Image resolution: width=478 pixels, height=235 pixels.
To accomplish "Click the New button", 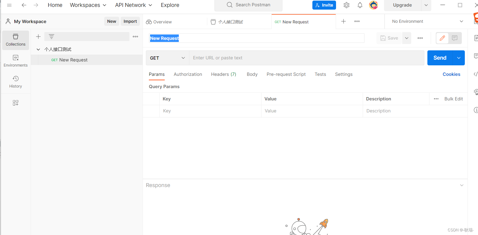I will pyautogui.click(x=112, y=21).
